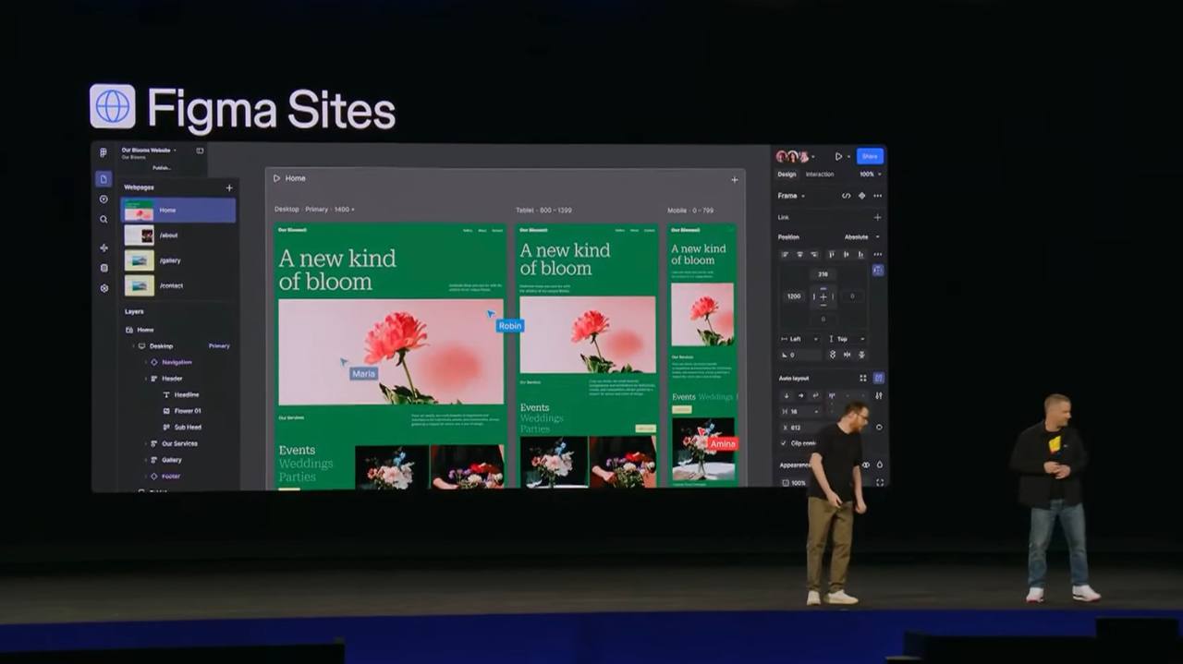Select the Sub Head layer
The image size is (1183, 664).
tap(188, 428)
